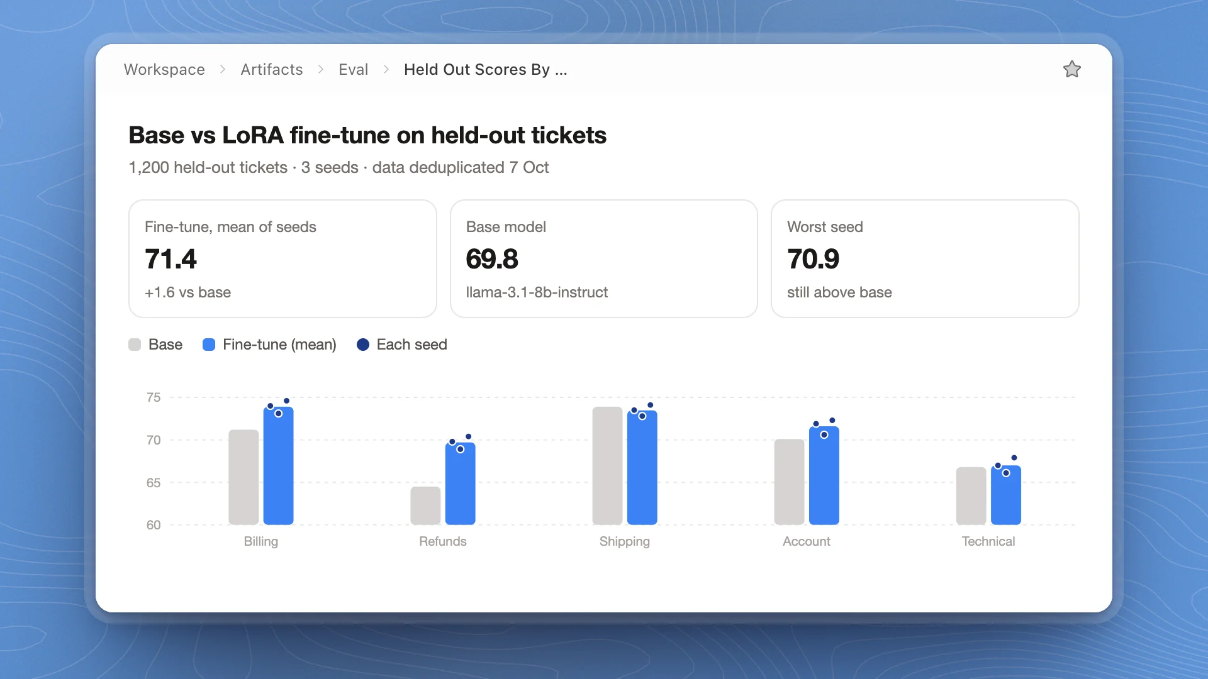1208x679 pixels.
Task: Click 'llama-3.1-8b-instruct' text
Action: [x=537, y=292]
